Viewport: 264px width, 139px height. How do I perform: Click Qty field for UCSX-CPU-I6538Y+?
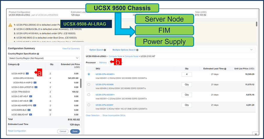(187, 95)
